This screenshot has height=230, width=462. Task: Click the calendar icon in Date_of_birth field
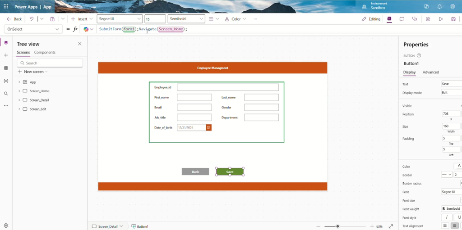[x=208, y=127]
